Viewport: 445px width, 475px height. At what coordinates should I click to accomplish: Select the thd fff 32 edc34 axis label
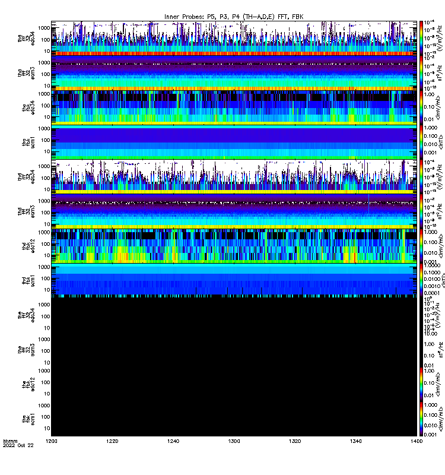26,177
